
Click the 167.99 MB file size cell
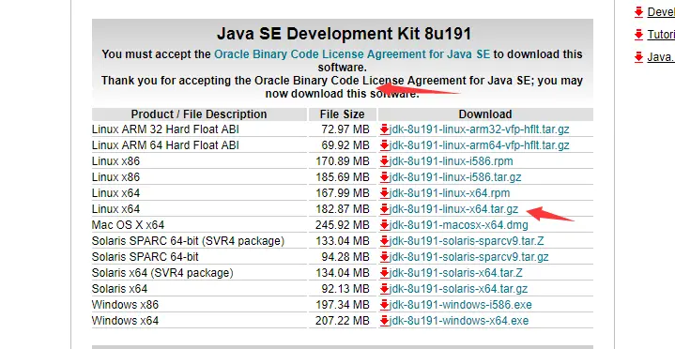(343, 192)
